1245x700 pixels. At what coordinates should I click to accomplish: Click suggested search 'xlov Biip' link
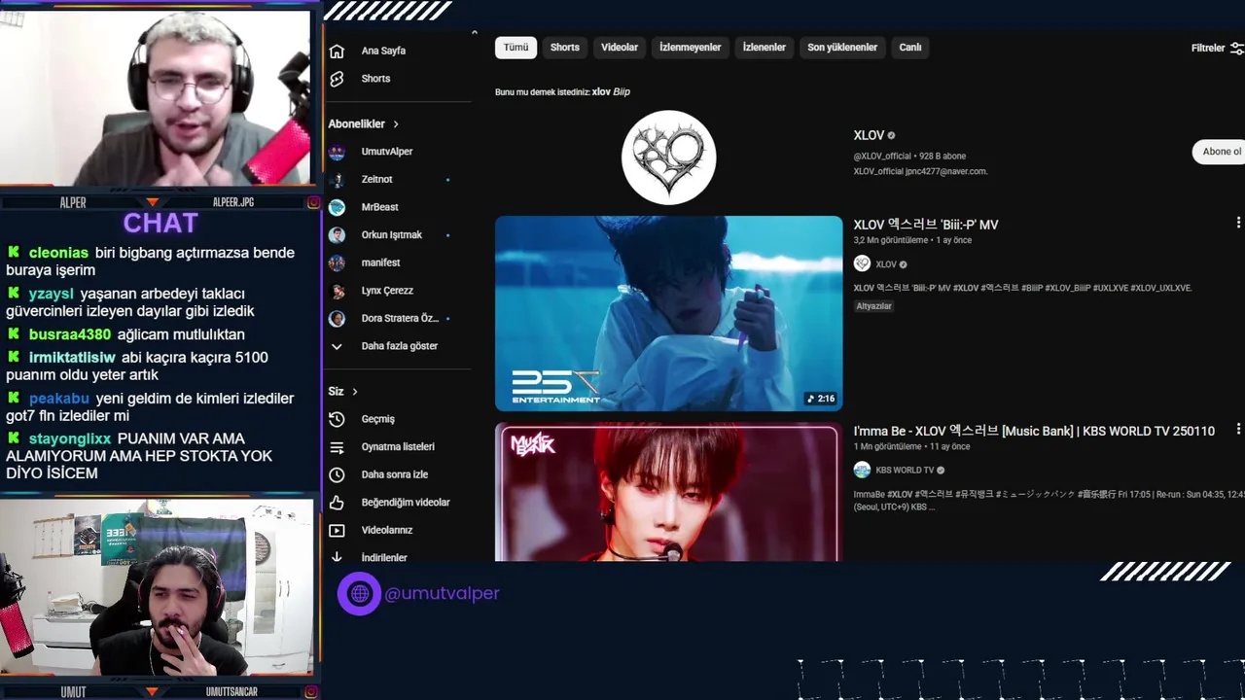(x=611, y=91)
